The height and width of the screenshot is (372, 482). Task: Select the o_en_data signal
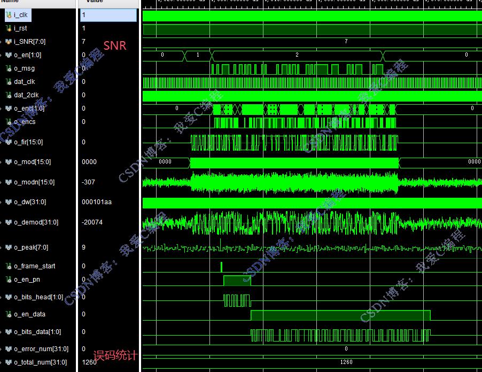click(29, 314)
